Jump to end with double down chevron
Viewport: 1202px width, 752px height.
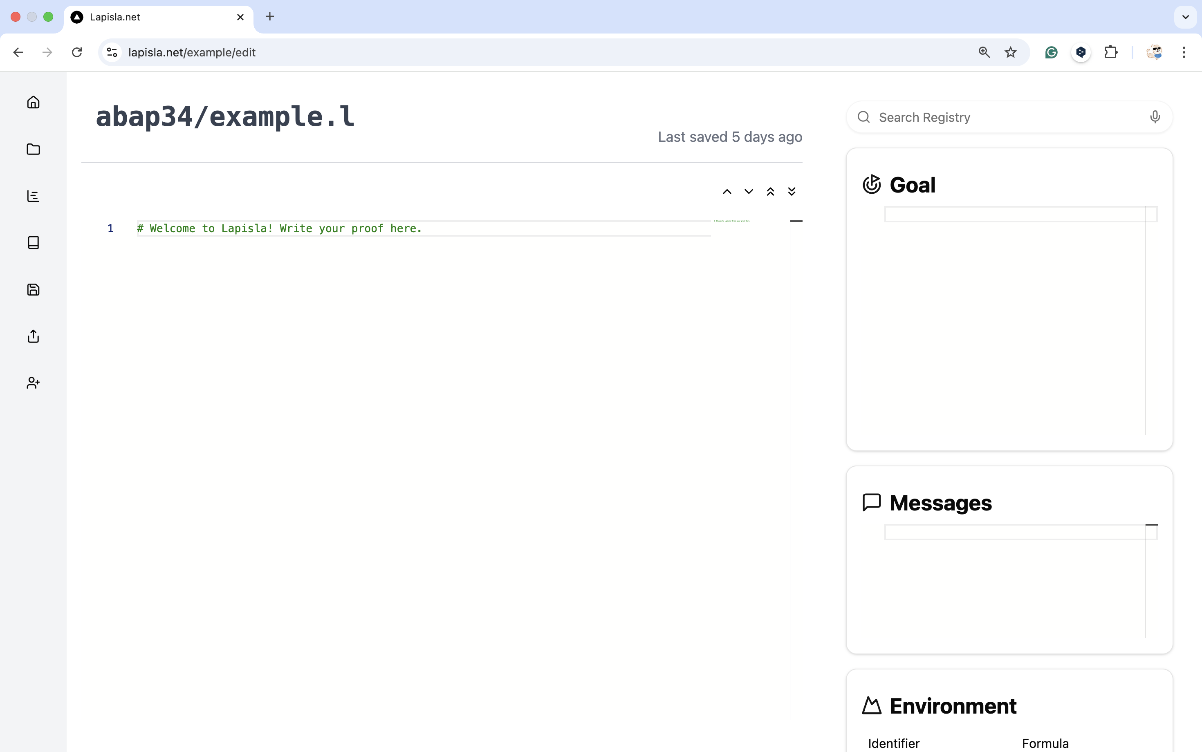792,192
